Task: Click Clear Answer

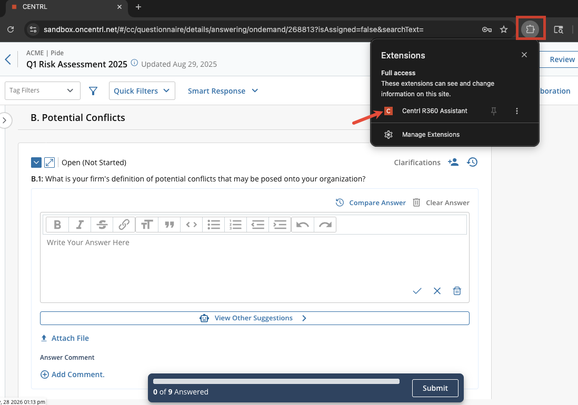Action: pyautogui.click(x=441, y=202)
